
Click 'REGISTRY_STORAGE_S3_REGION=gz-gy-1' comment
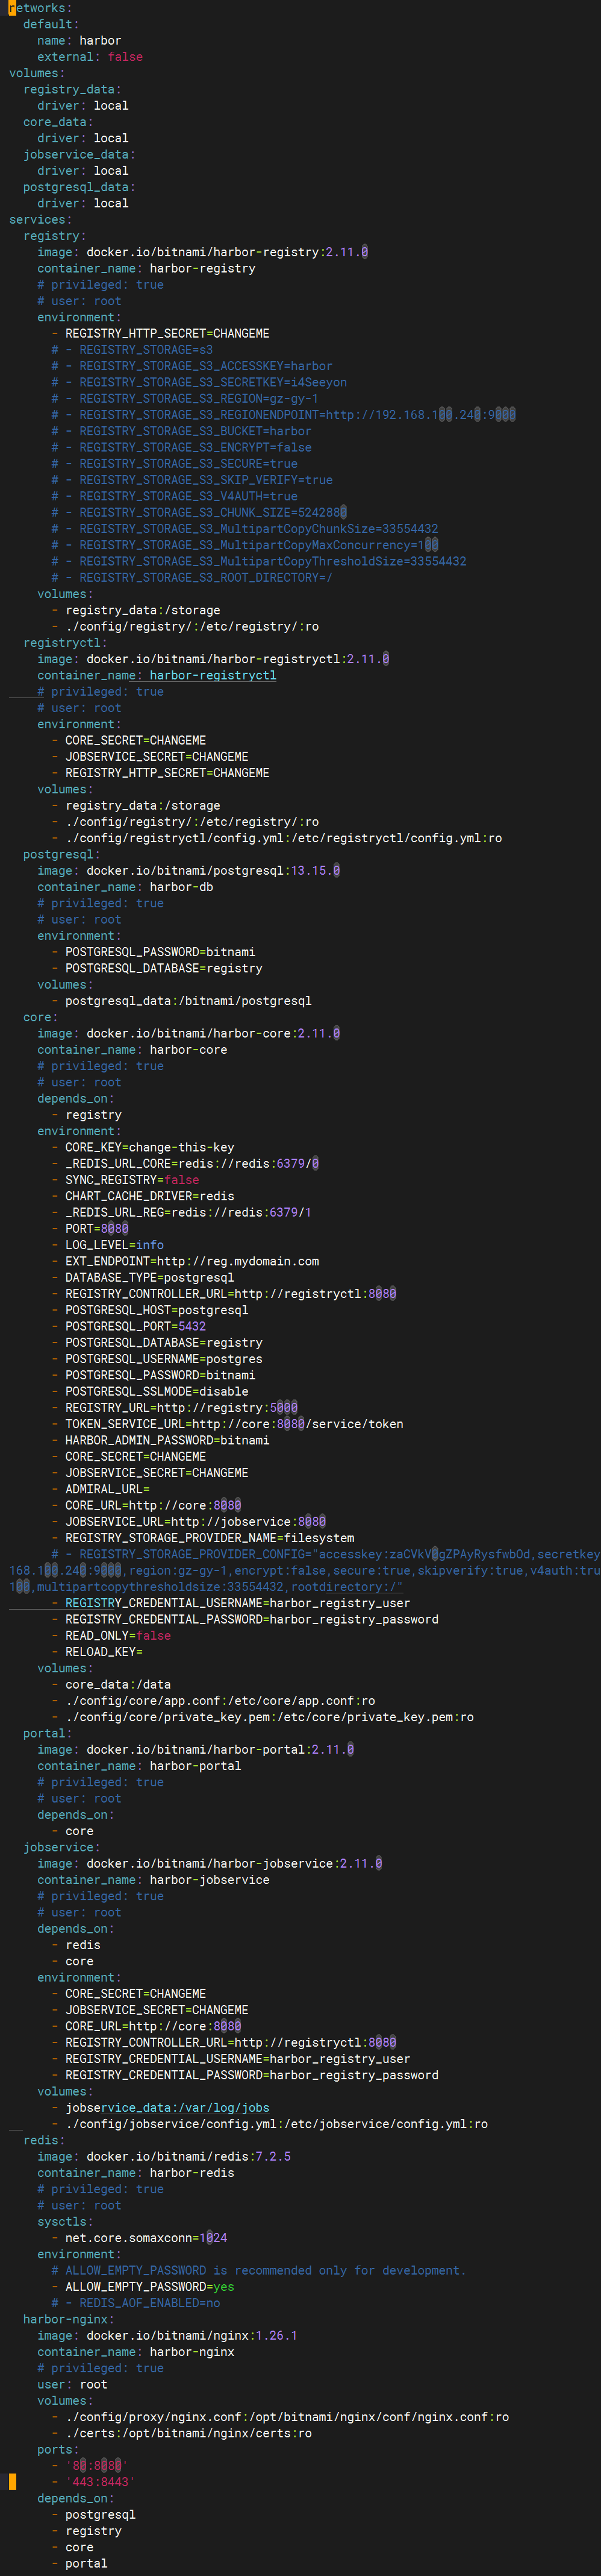coord(185,398)
